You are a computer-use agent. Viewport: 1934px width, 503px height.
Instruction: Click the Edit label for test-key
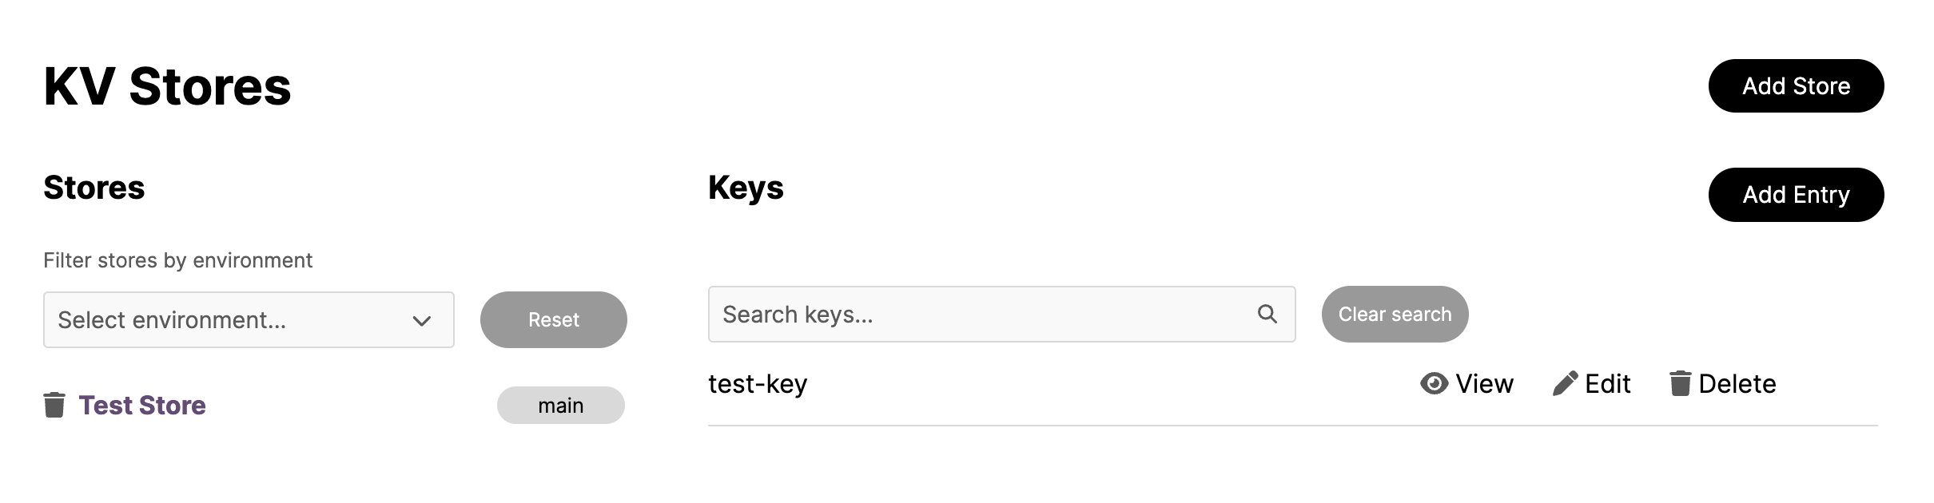coord(1607,384)
